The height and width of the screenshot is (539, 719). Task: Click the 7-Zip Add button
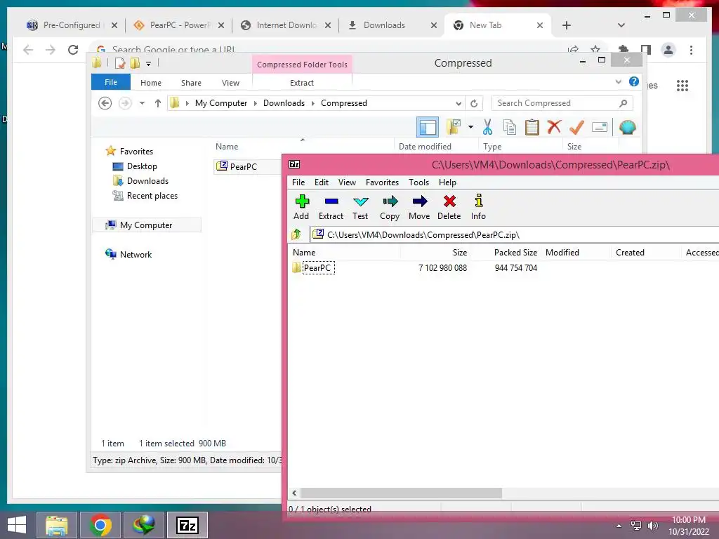tap(301, 207)
